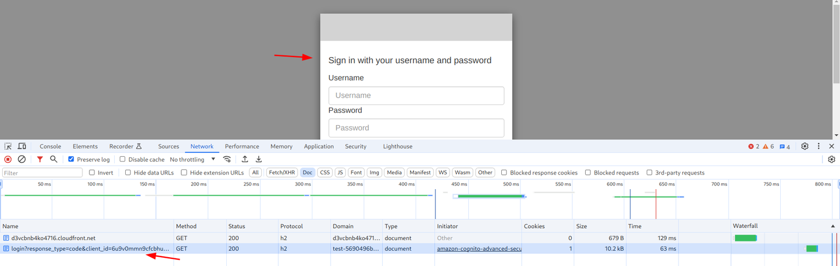Clear the network log
840x266 pixels.
(22, 160)
